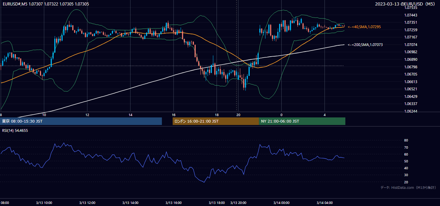Click the 3/13 10:00 time axis label
The width and height of the screenshot is (440, 206).
pos(44,203)
